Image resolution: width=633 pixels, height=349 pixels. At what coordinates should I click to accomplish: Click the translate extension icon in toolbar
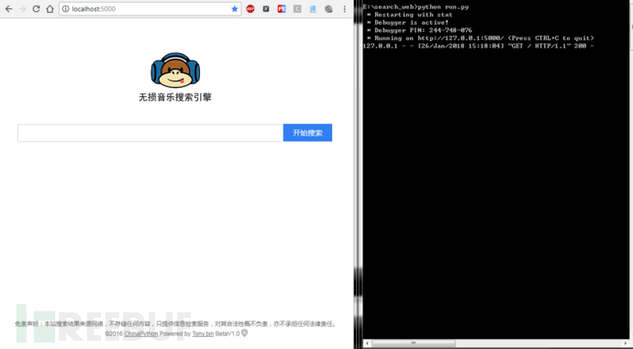pyautogui.click(x=313, y=9)
